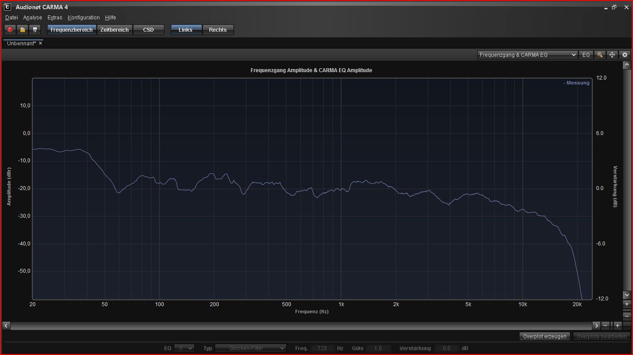633x355 pixels.
Task: Switch to the Rechts channel
Action: point(218,30)
